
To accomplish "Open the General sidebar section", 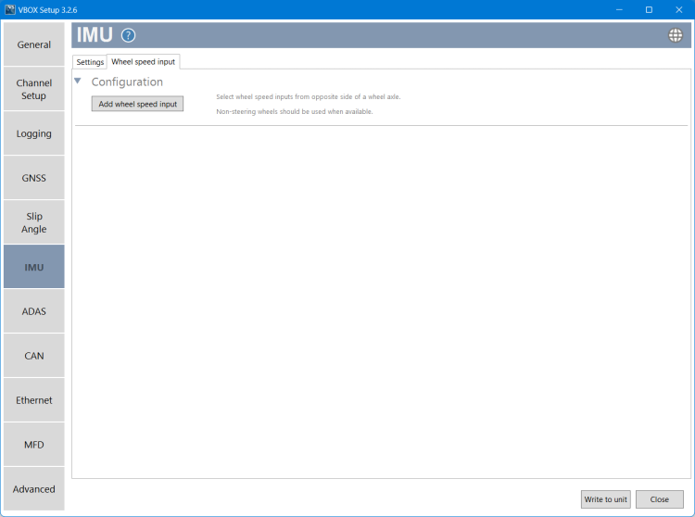I will pyautogui.click(x=34, y=44).
